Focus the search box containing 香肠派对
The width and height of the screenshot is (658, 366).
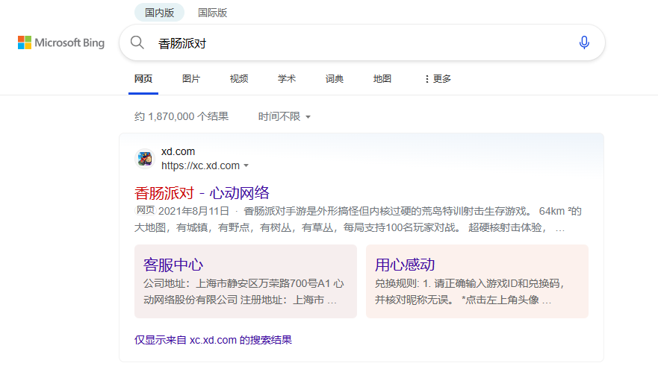[361, 42]
